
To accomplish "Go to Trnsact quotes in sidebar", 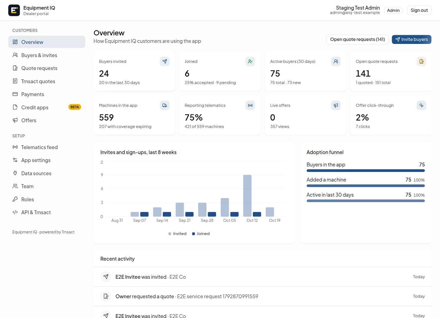I will click(47, 81).
